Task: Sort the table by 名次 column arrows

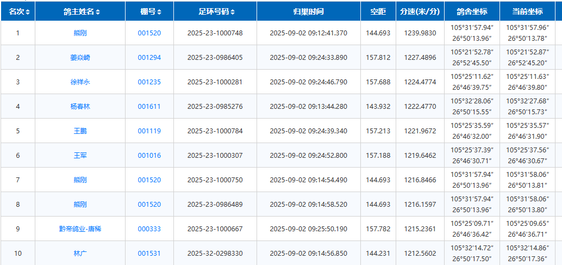Action: [28, 11]
